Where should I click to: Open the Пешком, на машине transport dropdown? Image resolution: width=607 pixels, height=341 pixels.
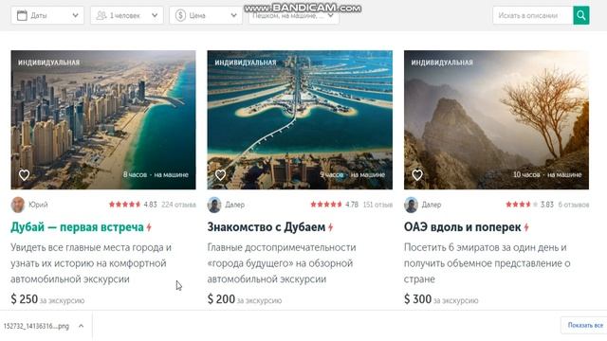(x=293, y=15)
